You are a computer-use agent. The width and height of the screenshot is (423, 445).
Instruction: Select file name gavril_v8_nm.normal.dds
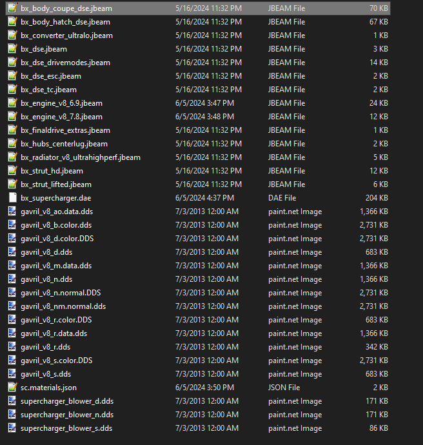tap(63, 306)
